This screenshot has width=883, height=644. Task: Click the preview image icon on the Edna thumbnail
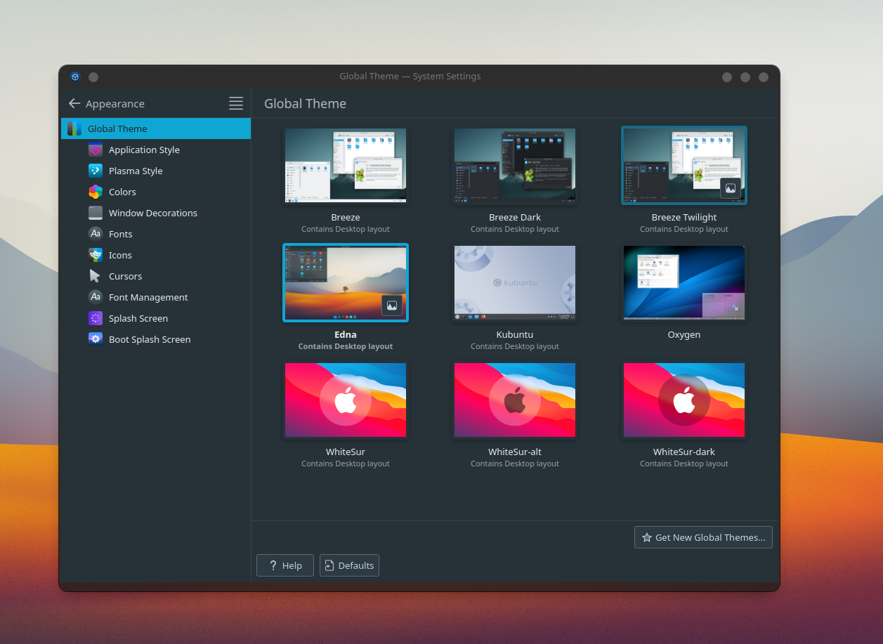pyautogui.click(x=392, y=305)
